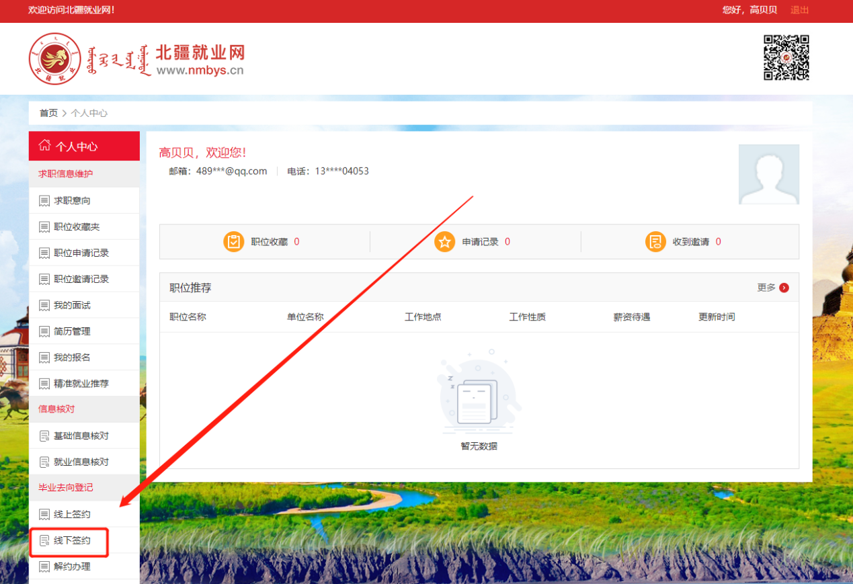Viewport: 853px width, 584px height.
Task: Click the red arrow icon beside 更多
Action: pyautogui.click(x=784, y=288)
